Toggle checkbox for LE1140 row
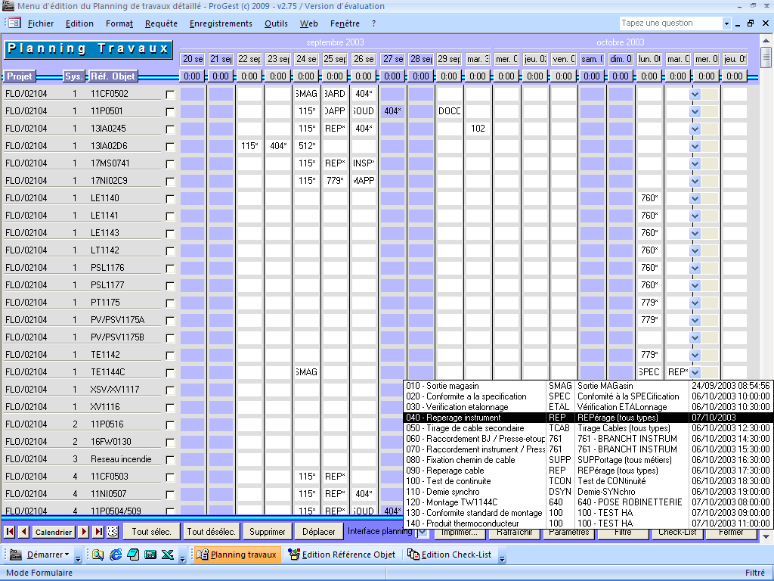 [x=170, y=199]
